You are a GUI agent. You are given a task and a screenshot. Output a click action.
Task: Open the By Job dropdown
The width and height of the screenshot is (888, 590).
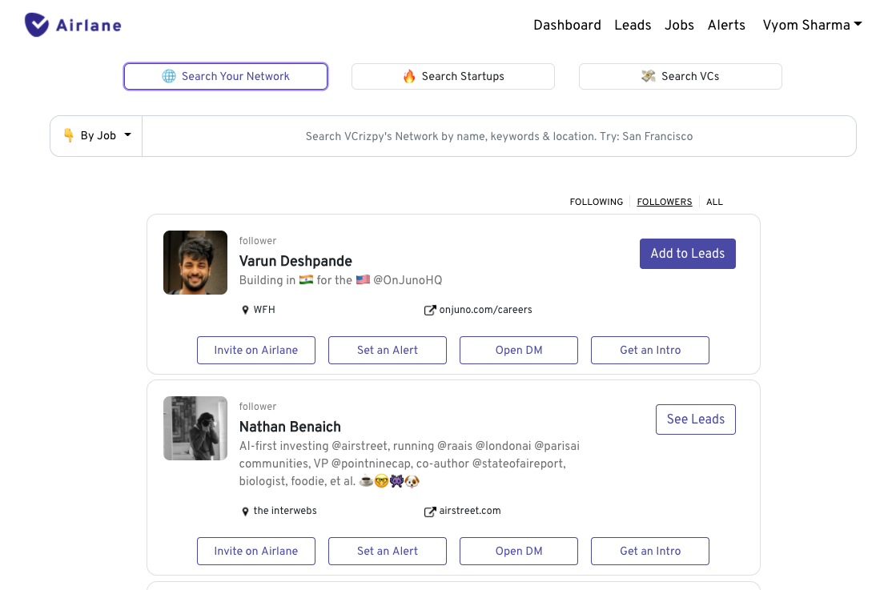[x=97, y=136]
